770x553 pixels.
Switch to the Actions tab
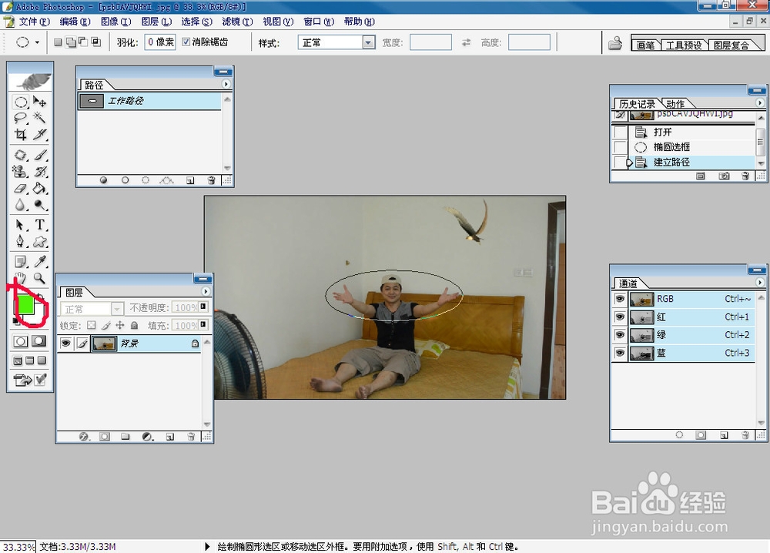pos(676,104)
